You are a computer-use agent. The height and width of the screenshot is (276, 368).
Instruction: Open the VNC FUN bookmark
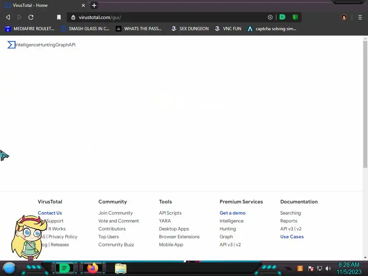(228, 29)
